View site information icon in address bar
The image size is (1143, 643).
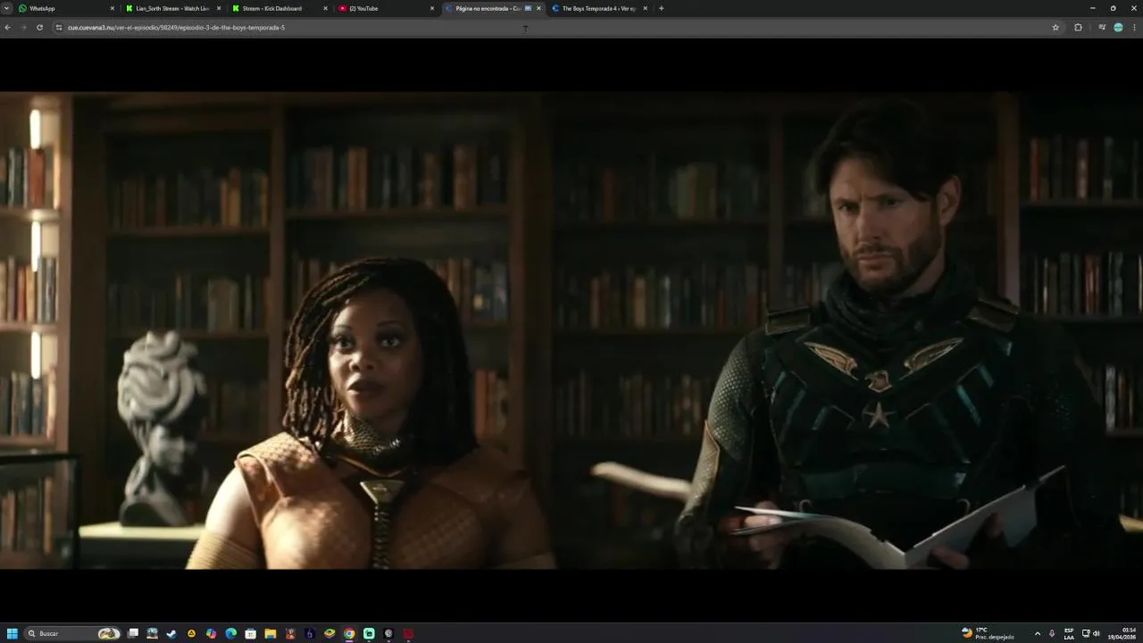(x=59, y=28)
